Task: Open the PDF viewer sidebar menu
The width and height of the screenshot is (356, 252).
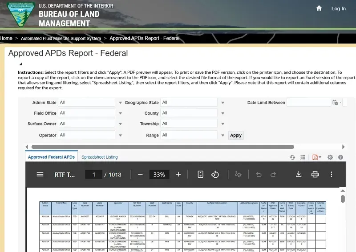Action: pos(40,174)
